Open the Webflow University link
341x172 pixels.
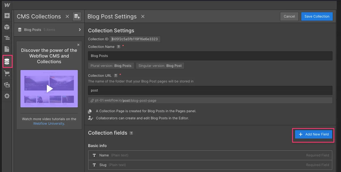(x=49, y=124)
